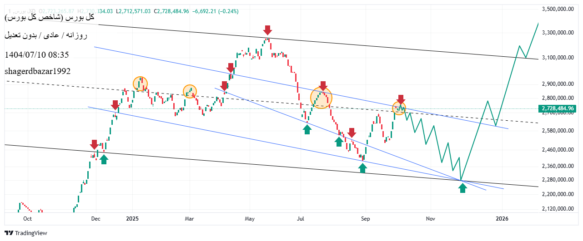This screenshot has height=241, width=583.
Task: Select the orange circle near January 2025
Action: point(141,84)
